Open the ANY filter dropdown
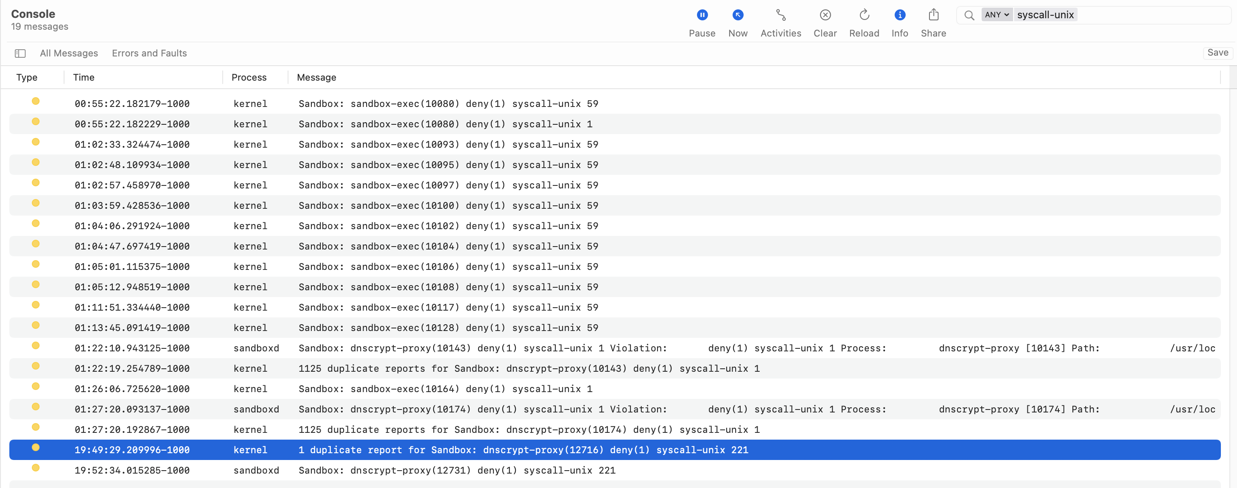This screenshot has height=488, width=1237. point(996,15)
